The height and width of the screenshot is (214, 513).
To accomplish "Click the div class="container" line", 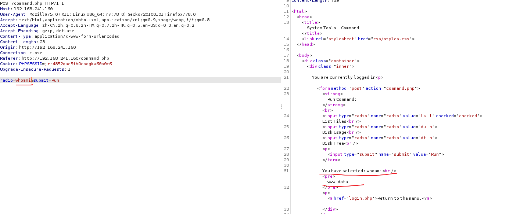I will [331, 61].
